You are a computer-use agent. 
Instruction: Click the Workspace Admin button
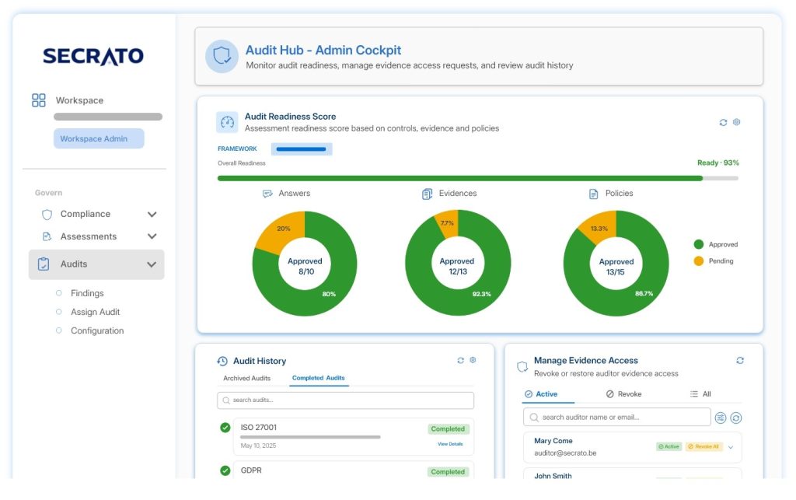99,138
